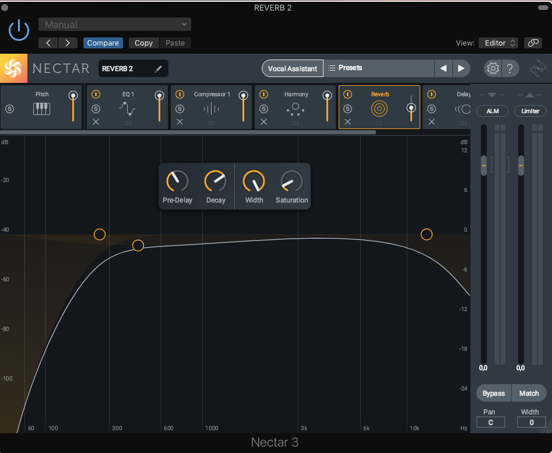The image size is (552, 453).
Task: Select the right high-frequency EQ node
Action: [x=426, y=235]
